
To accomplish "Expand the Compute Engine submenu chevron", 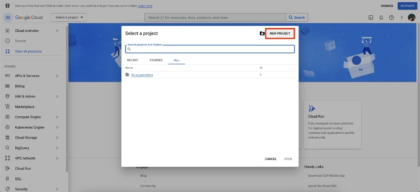I will point(57,117).
